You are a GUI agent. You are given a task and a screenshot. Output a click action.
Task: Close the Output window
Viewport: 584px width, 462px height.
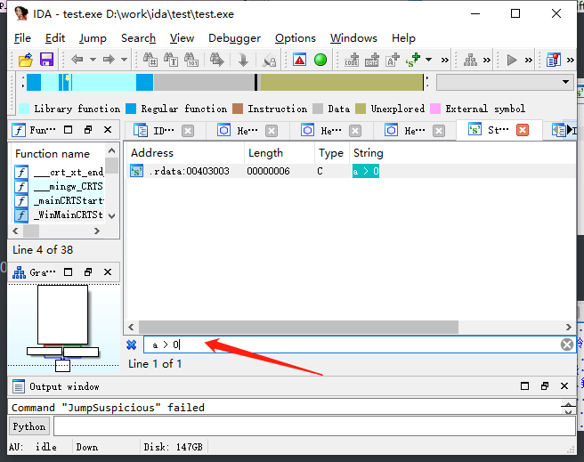pos(564,386)
